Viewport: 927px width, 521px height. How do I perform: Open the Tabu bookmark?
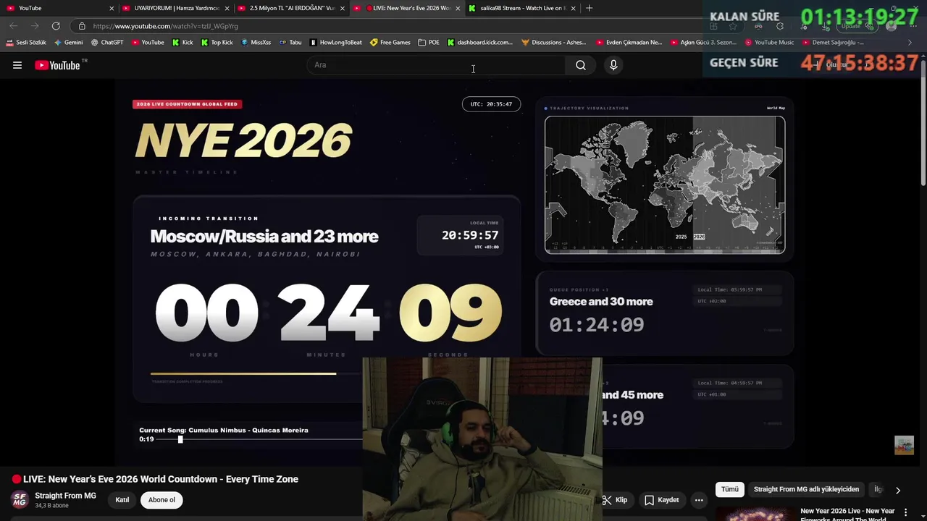290,43
